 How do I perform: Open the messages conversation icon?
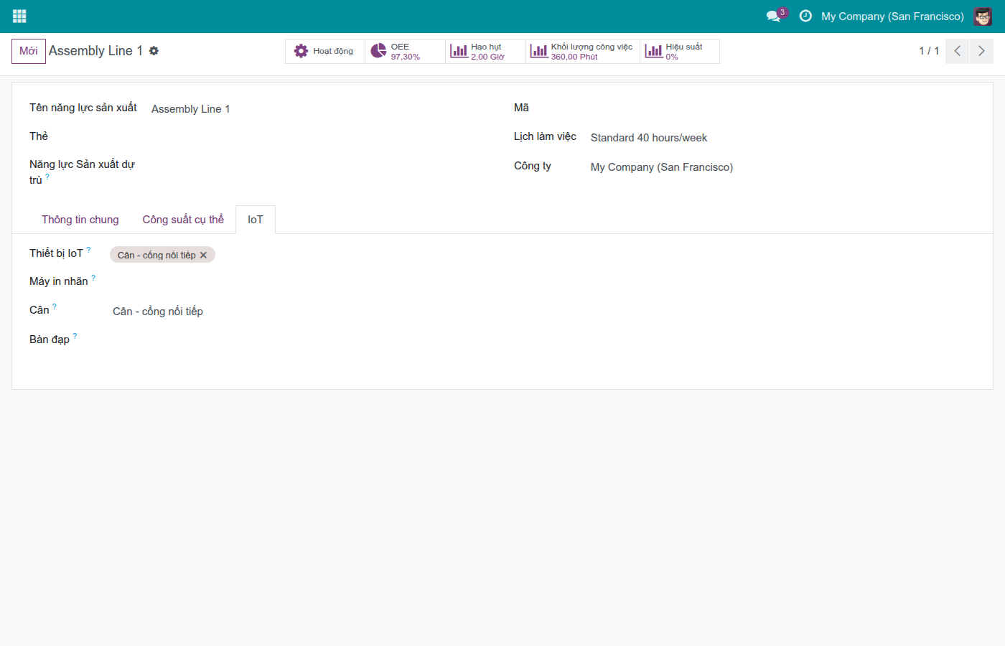coord(773,16)
